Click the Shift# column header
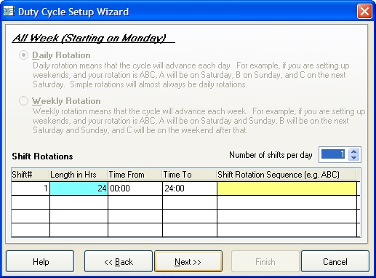Image resolution: width=376 pixels, height=278 pixels. [31, 175]
